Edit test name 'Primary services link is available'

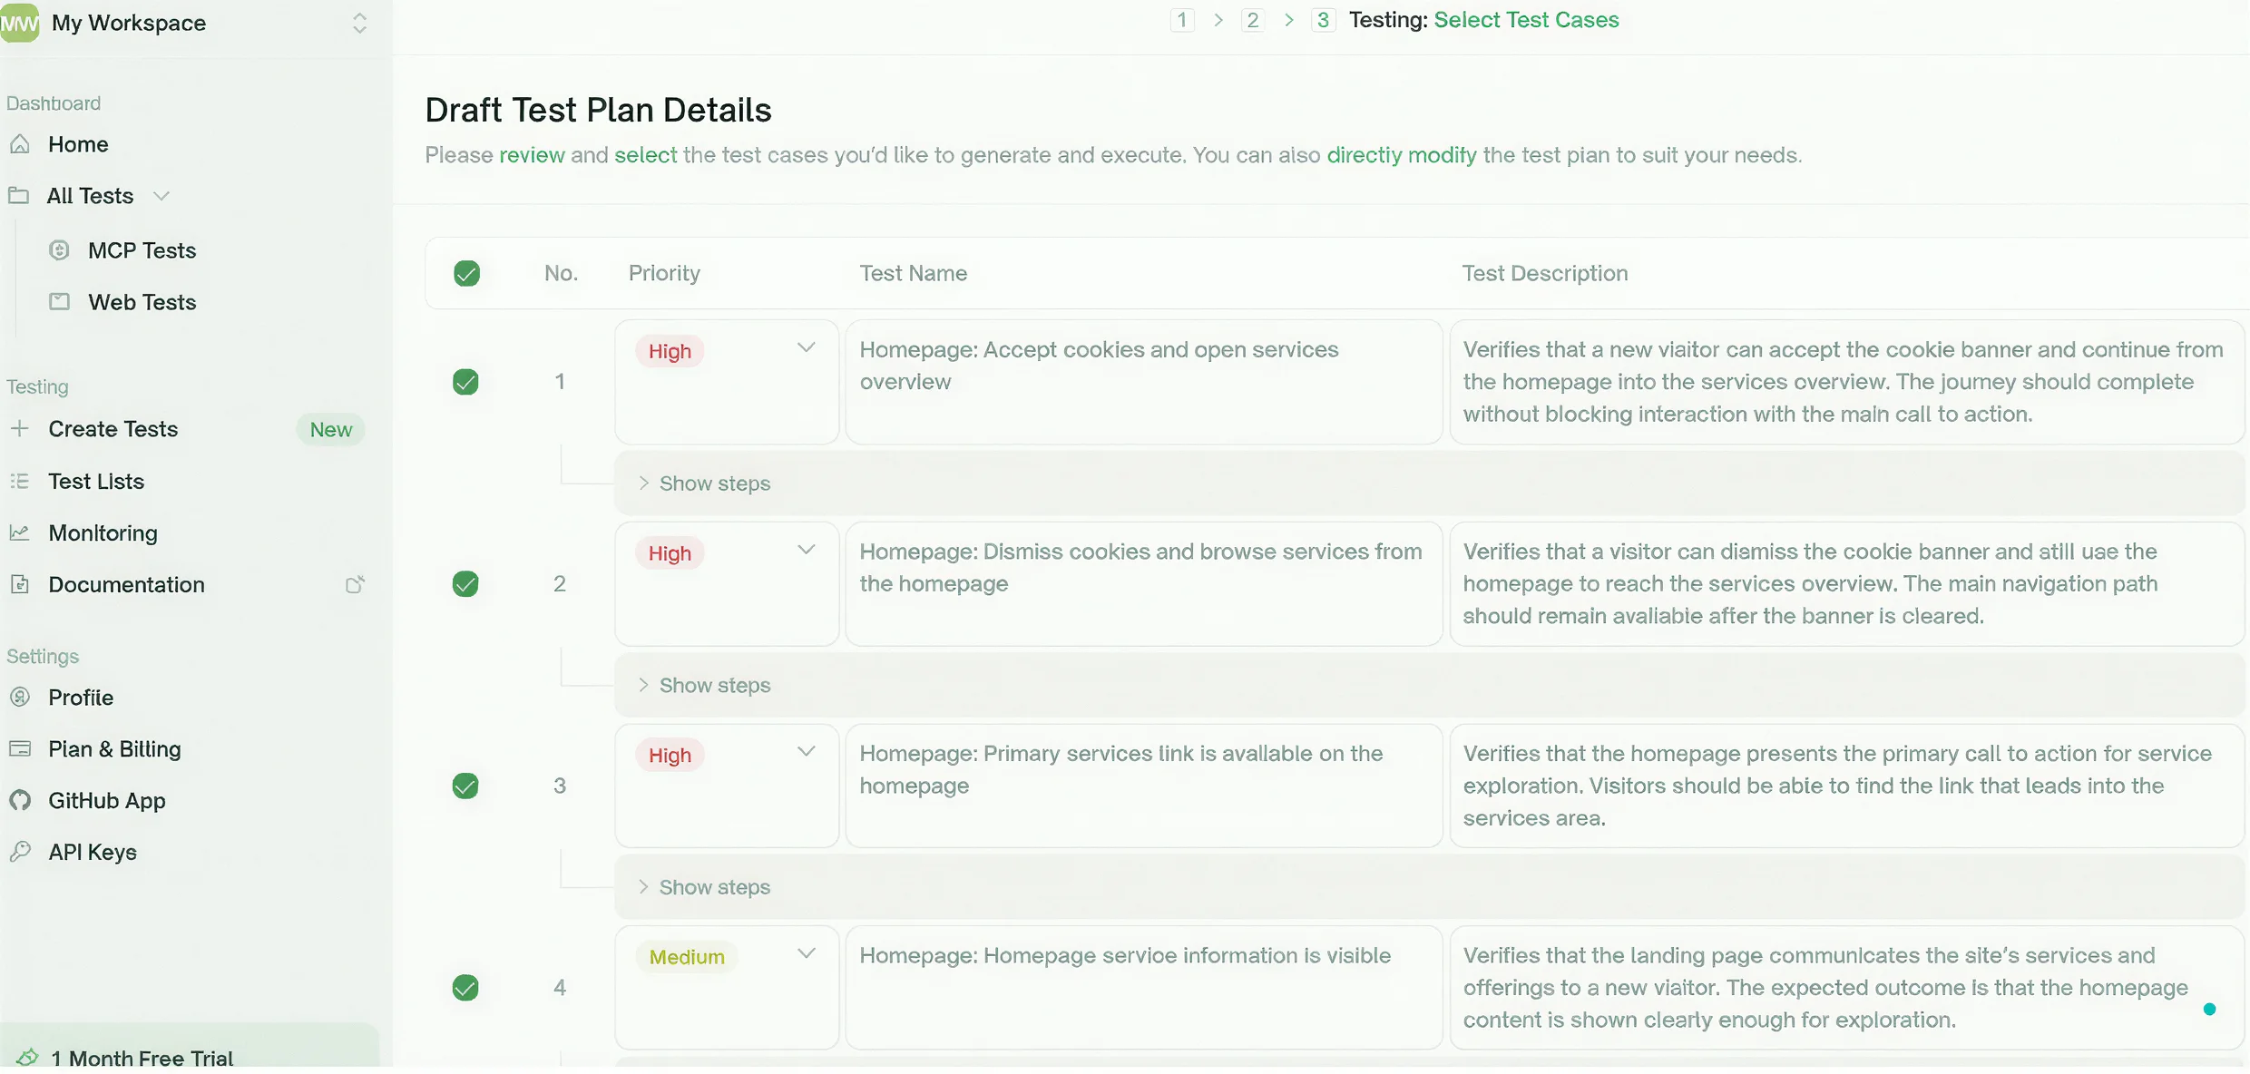tap(1144, 786)
